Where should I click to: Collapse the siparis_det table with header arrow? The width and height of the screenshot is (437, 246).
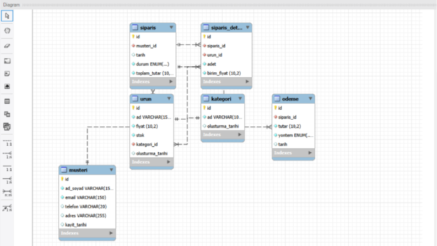click(x=247, y=28)
